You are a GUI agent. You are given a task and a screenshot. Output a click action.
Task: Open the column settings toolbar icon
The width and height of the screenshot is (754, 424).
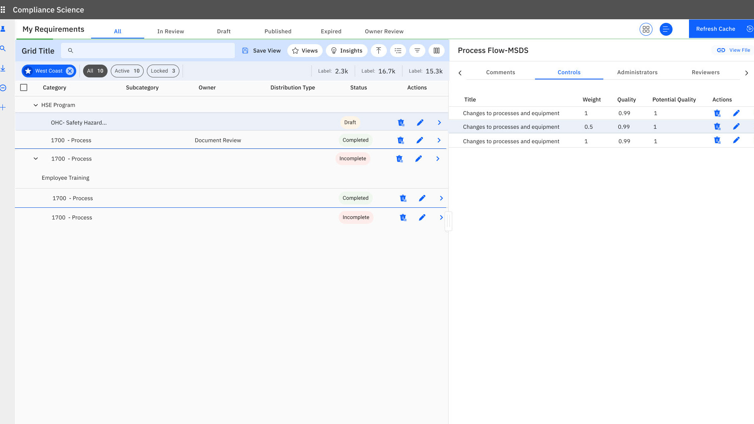tap(437, 51)
